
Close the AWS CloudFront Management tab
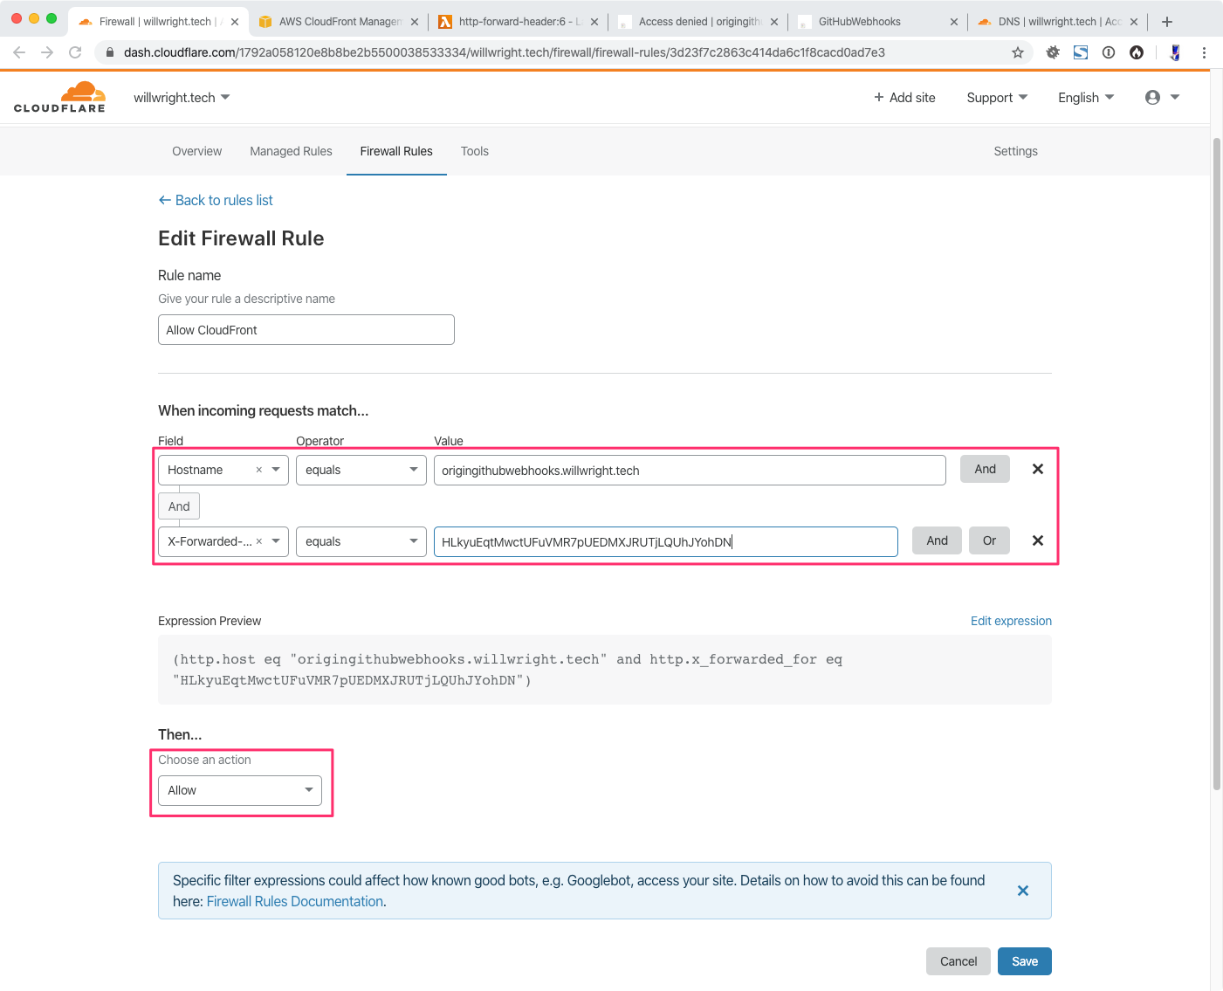415,22
